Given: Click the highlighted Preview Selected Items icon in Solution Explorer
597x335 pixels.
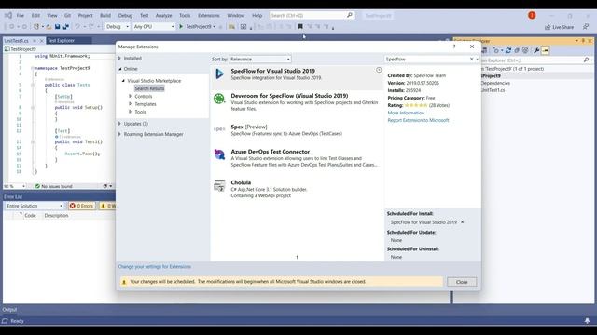Looking at the screenshot, I should pyautogui.click(x=545, y=50).
